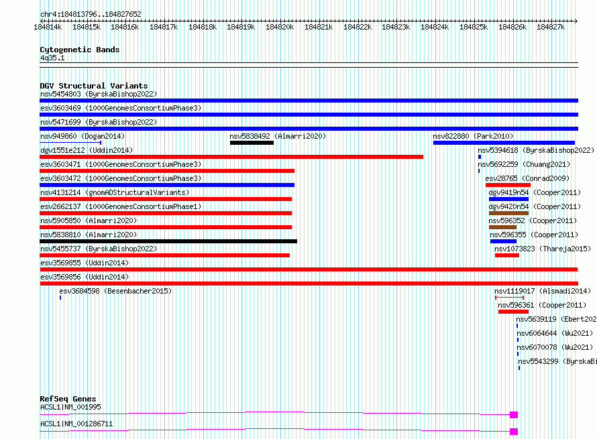Open the nsv1073823 (Thareja2015) variant label
Screen dimensions: 597x439
point(542,249)
